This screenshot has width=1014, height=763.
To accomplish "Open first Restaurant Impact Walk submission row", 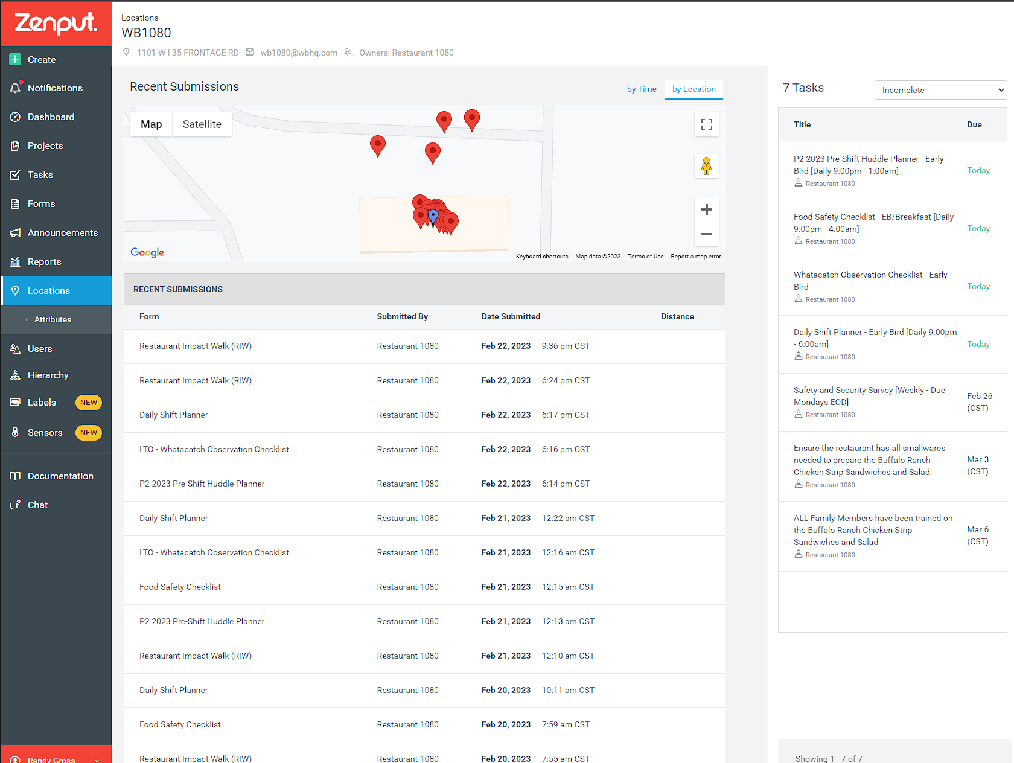I will click(x=424, y=346).
